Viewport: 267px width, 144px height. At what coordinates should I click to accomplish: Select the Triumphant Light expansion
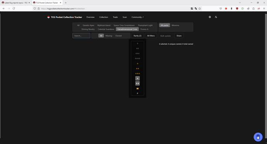click(x=145, y=25)
